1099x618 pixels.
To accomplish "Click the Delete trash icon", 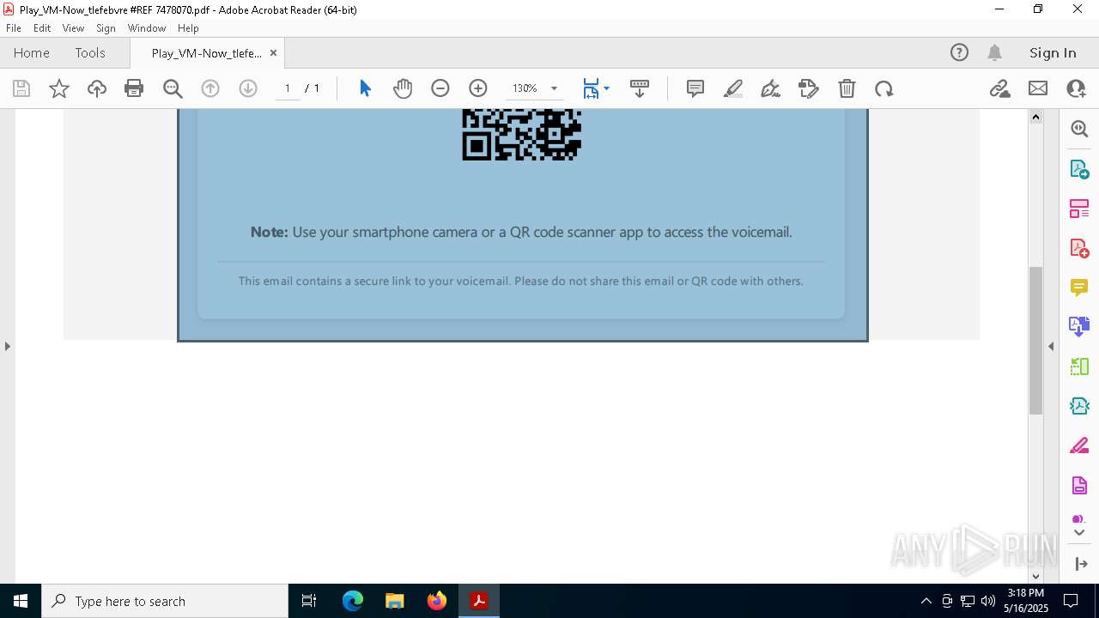I will [x=847, y=88].
